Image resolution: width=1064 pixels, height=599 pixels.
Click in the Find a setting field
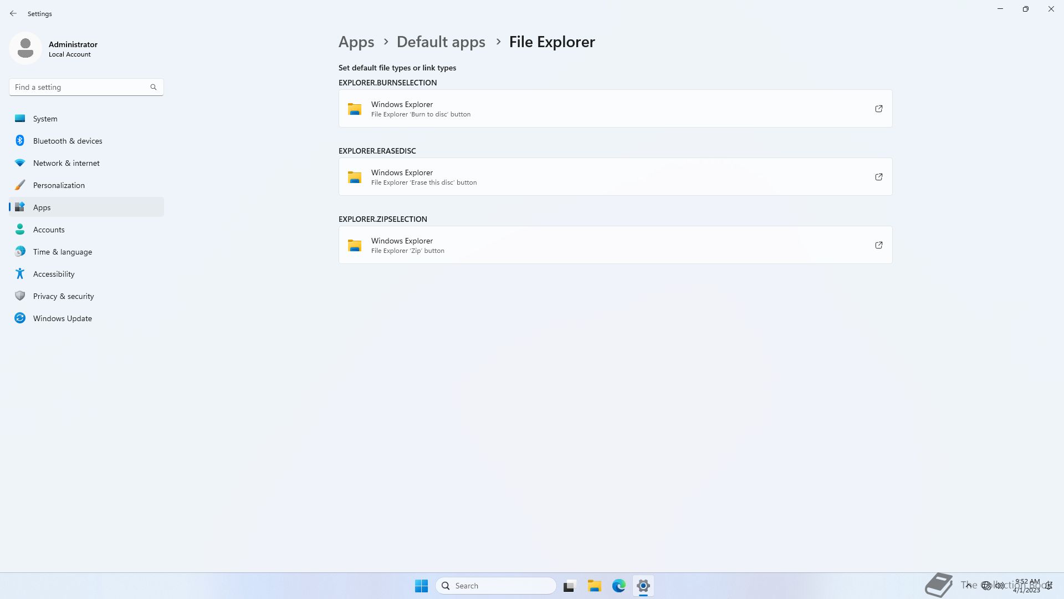coord(86,87)
